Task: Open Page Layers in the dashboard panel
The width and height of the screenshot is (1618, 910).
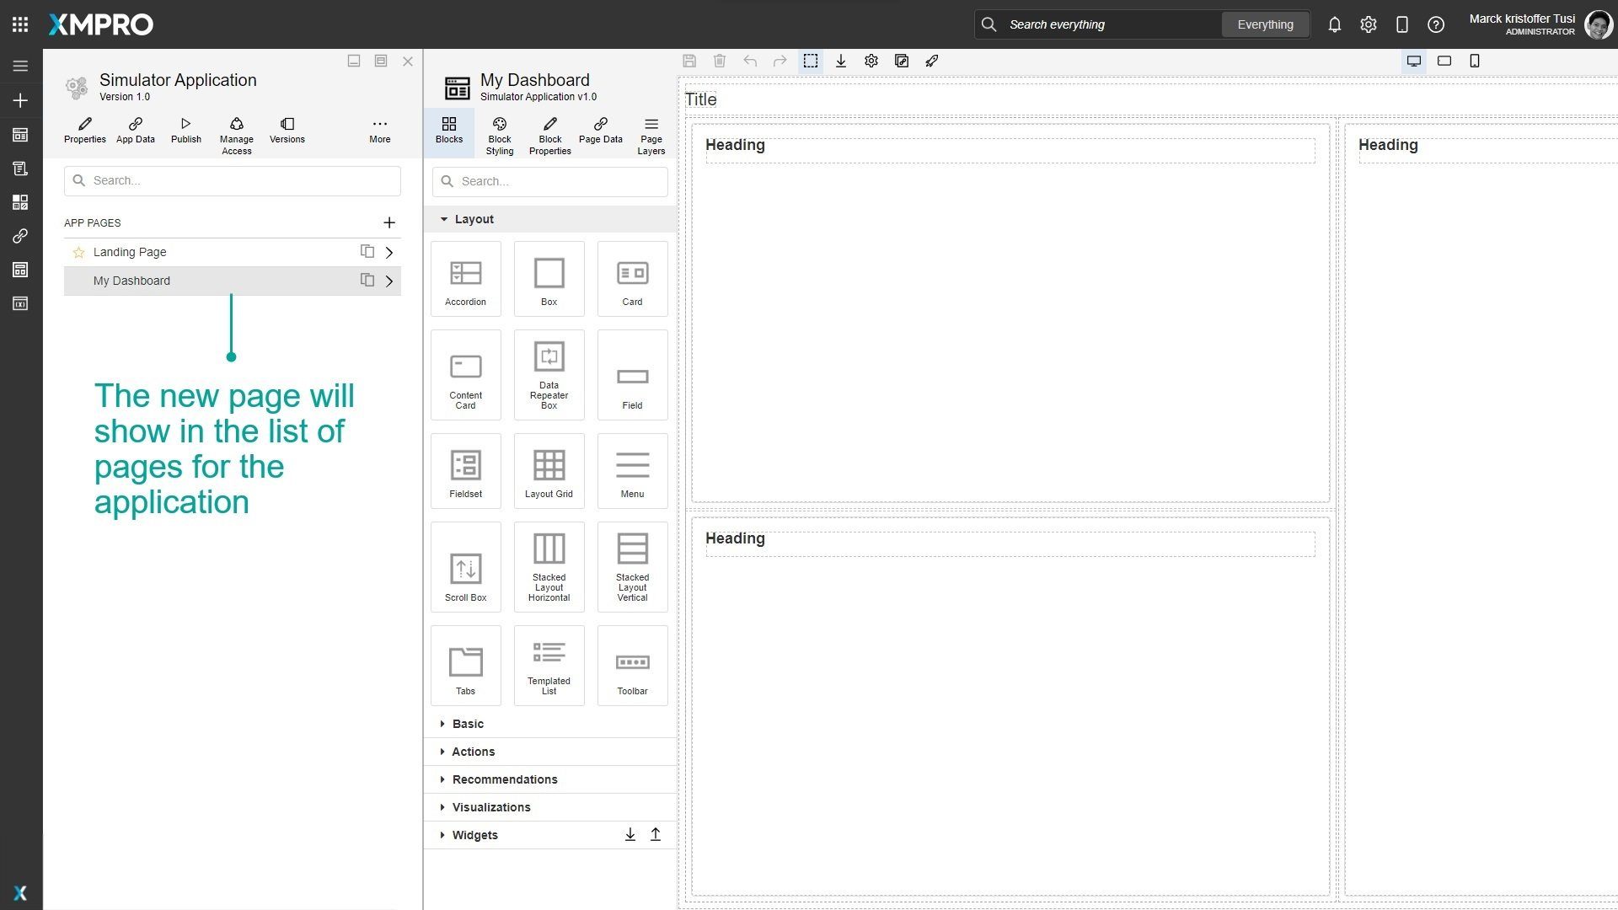Action: (x=650, y=135)
